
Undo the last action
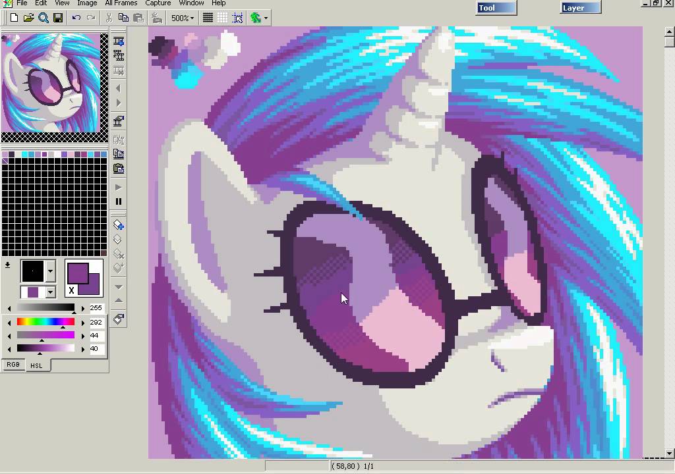click(x=76, y=18)
